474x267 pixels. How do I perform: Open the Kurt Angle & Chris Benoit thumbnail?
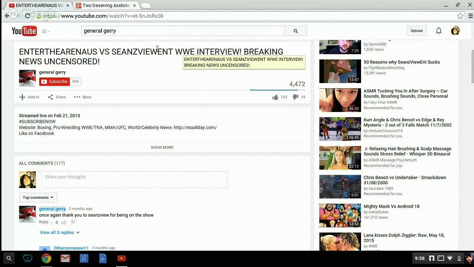(340, 129)
